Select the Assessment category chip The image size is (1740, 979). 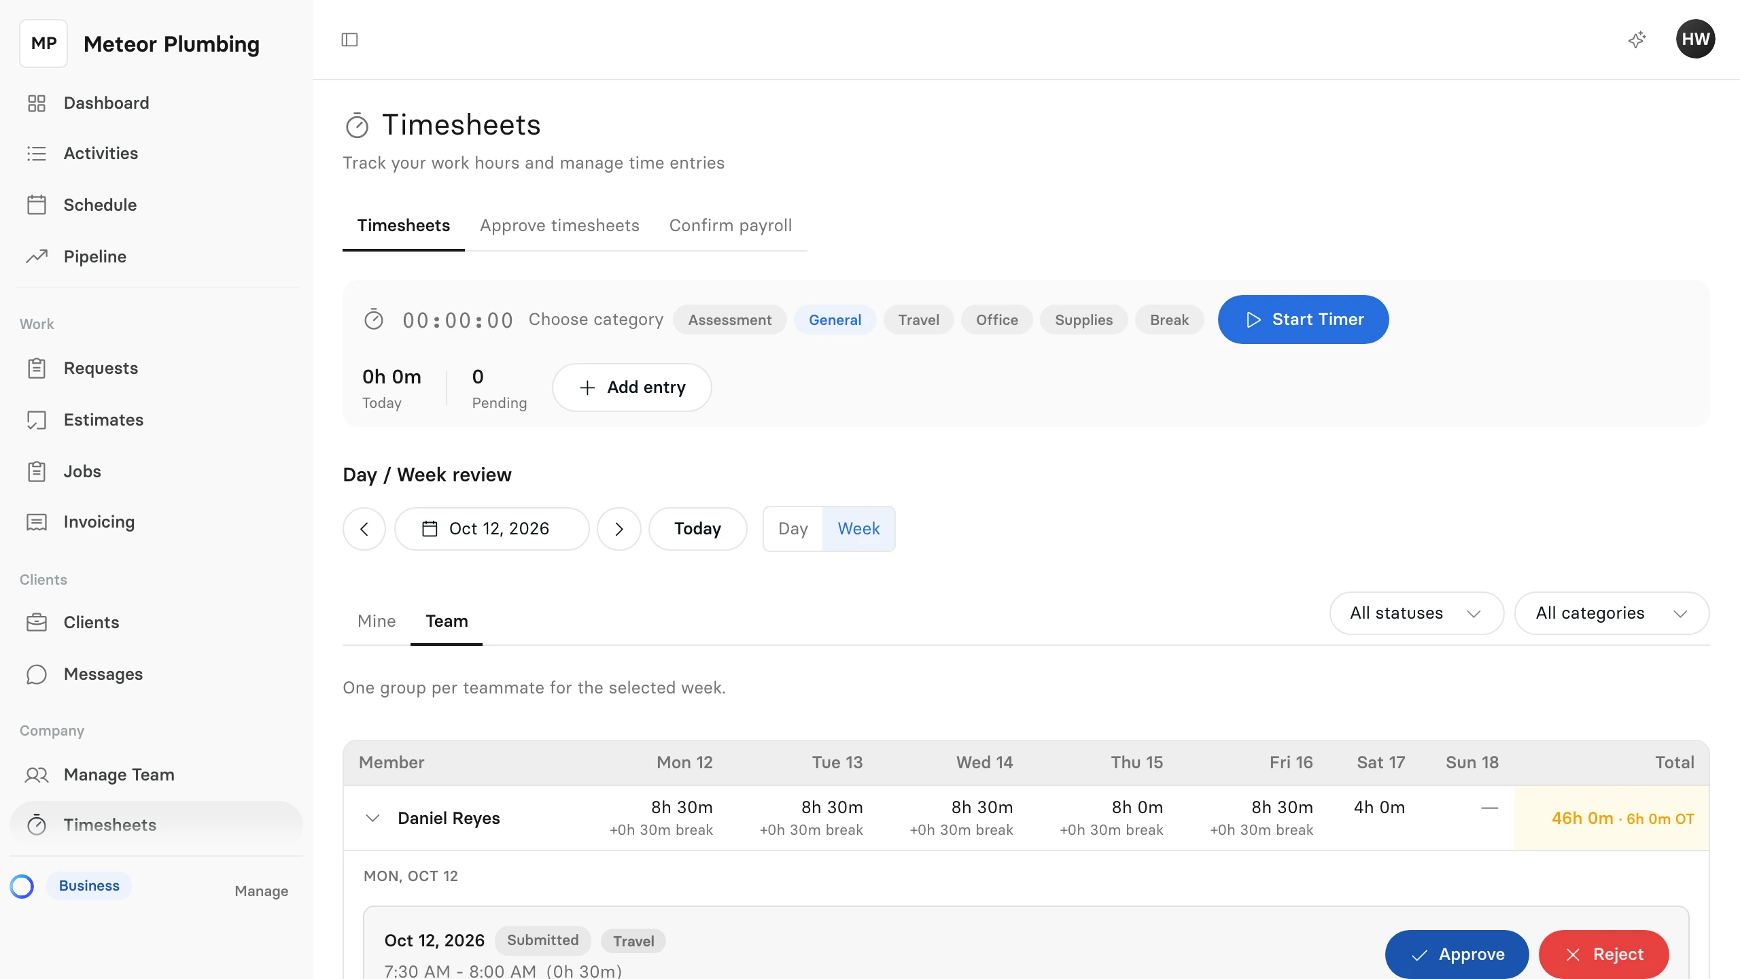click(729, 320)
